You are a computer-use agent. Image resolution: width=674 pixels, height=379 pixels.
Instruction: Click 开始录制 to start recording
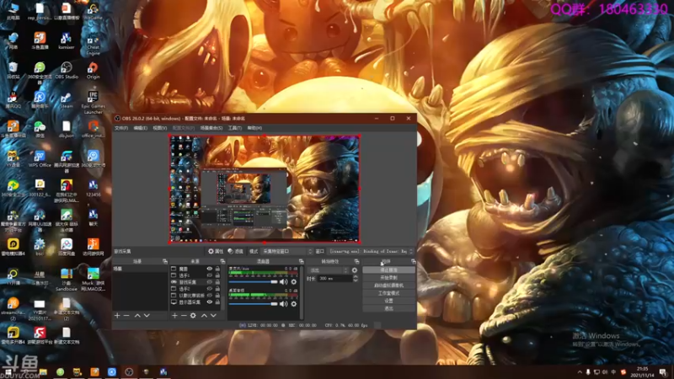pos(388,278)
